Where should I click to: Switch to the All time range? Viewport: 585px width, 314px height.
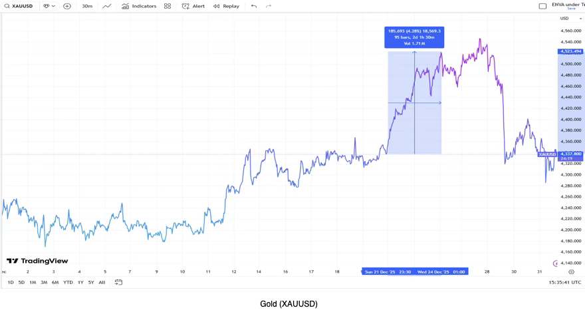102,283
